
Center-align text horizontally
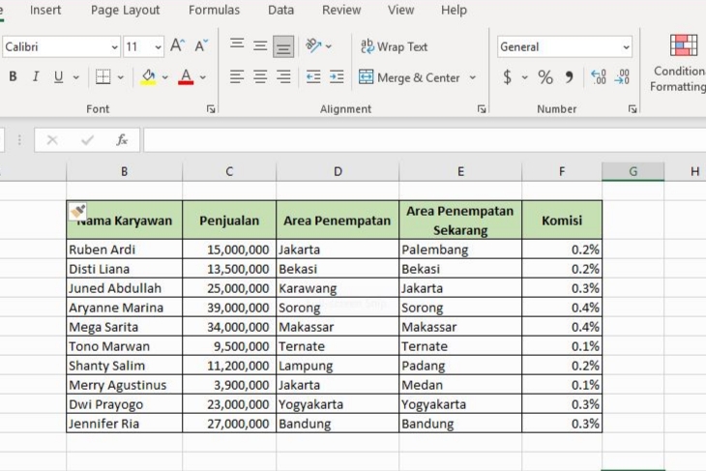[260, 77]
